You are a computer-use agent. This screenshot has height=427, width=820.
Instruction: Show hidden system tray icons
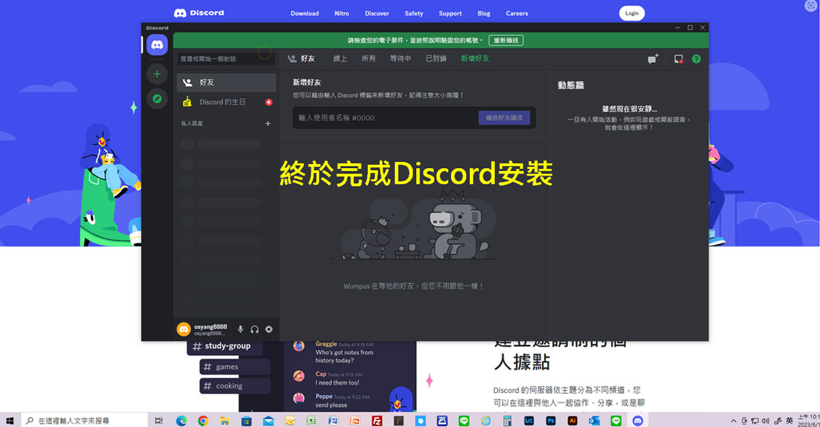[x=734, y=421]
